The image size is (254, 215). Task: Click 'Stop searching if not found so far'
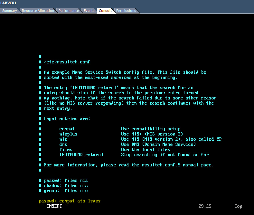tap(165, 155)
